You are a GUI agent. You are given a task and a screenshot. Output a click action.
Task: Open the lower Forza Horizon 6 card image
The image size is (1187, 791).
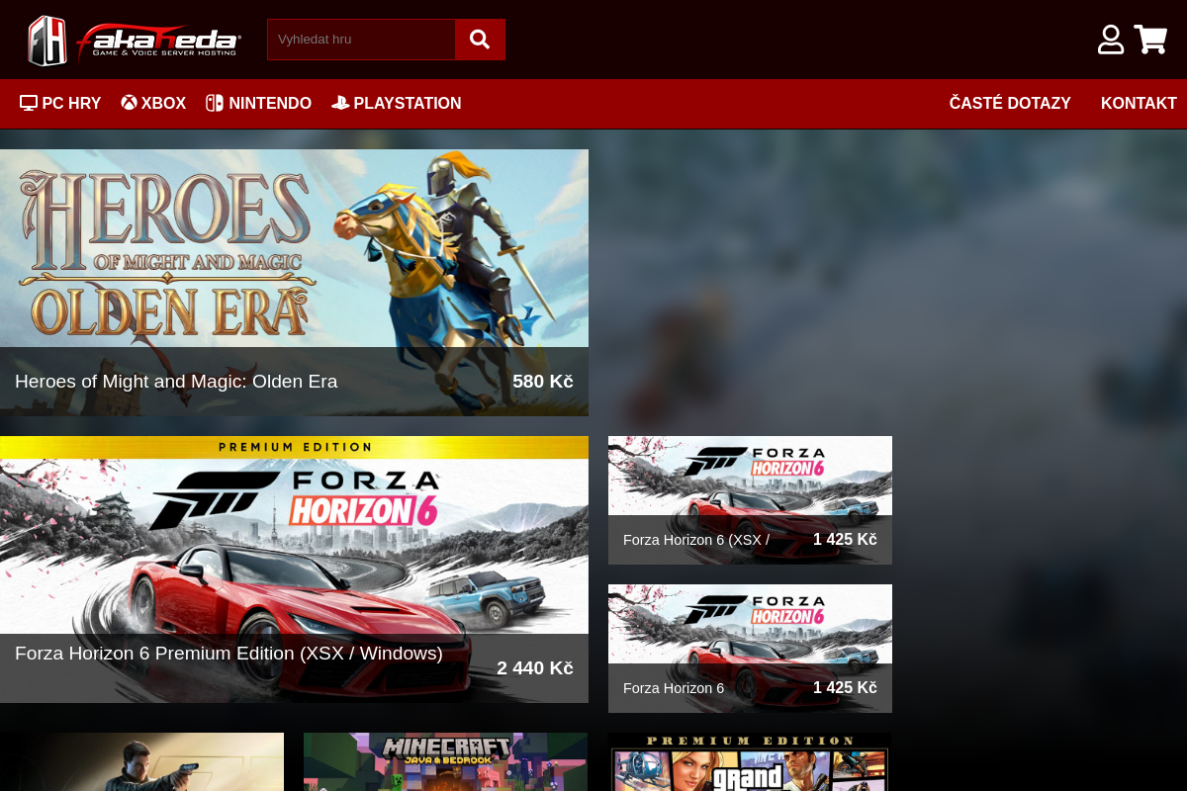[x=750, y=649]
